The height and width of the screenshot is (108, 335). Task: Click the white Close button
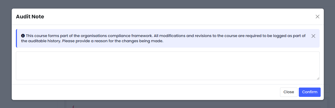(289, 92)
